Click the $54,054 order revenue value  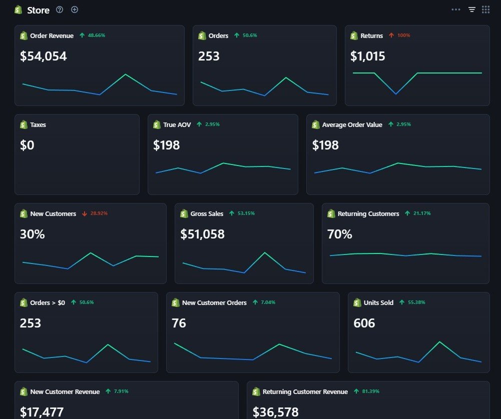tap(43, 56)
